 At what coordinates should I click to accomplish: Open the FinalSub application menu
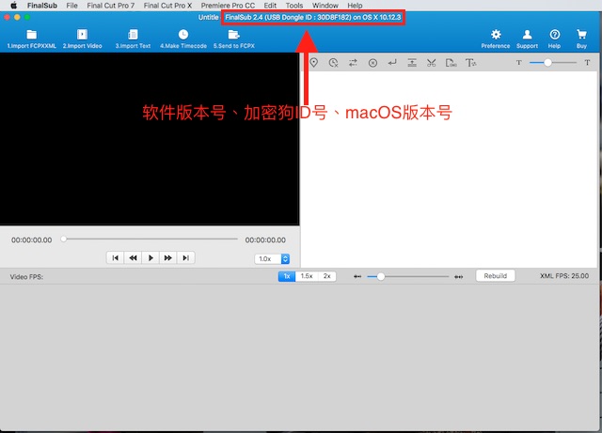[x=42, y=6]
